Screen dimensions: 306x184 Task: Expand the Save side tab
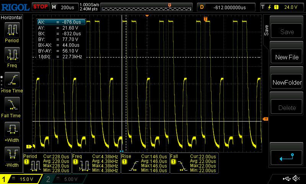coord(266,30)
